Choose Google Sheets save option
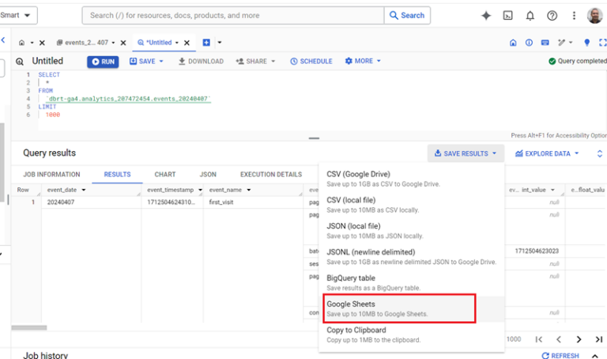Screen dimensions: 607x359 click(399, 308)
